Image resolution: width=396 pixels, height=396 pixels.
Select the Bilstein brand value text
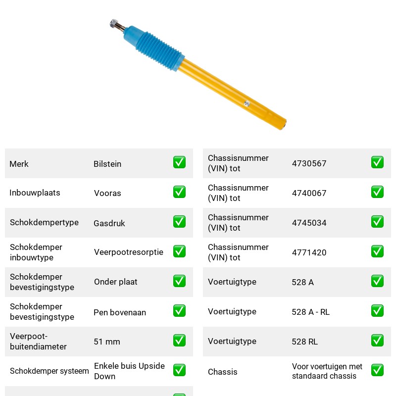pyautogui.click(x=107, y=164)
